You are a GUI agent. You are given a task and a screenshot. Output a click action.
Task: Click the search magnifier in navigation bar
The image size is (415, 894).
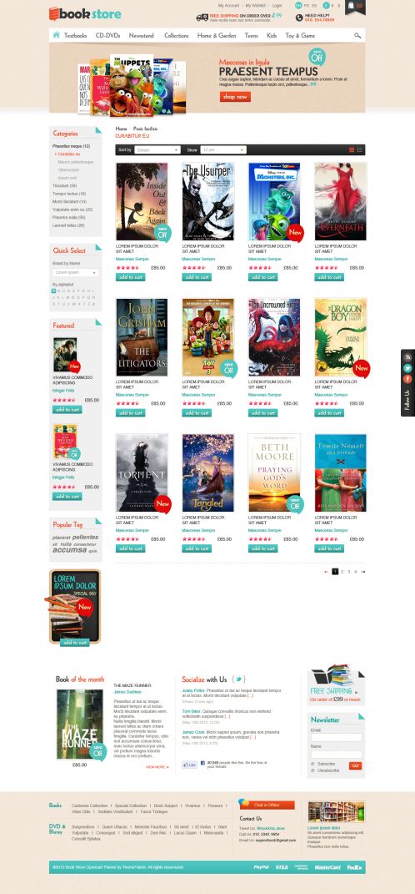coord(357,35)
